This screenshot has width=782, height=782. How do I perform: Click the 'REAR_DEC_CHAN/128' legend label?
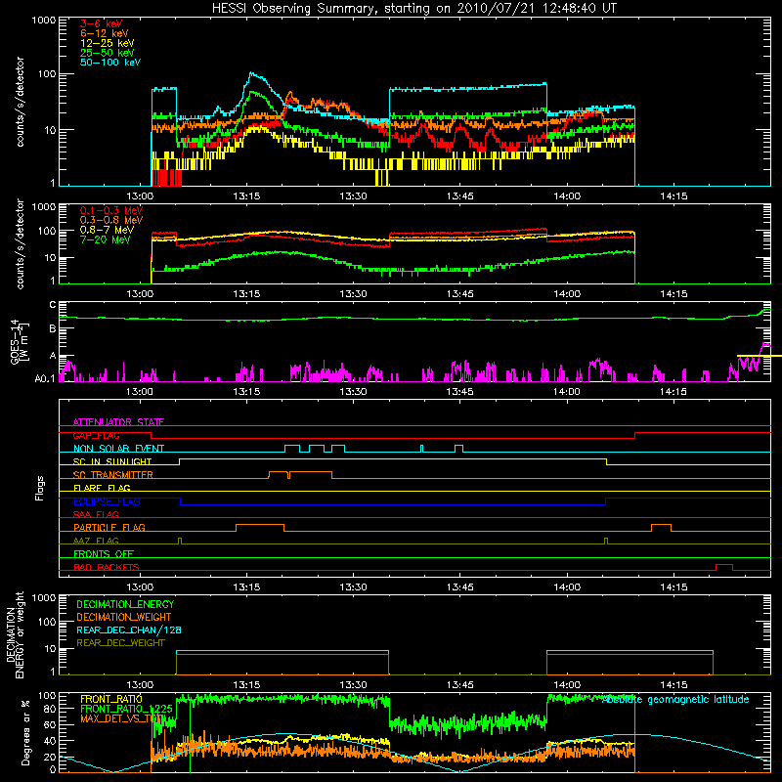pyautogui.click(x=129, y=630)
